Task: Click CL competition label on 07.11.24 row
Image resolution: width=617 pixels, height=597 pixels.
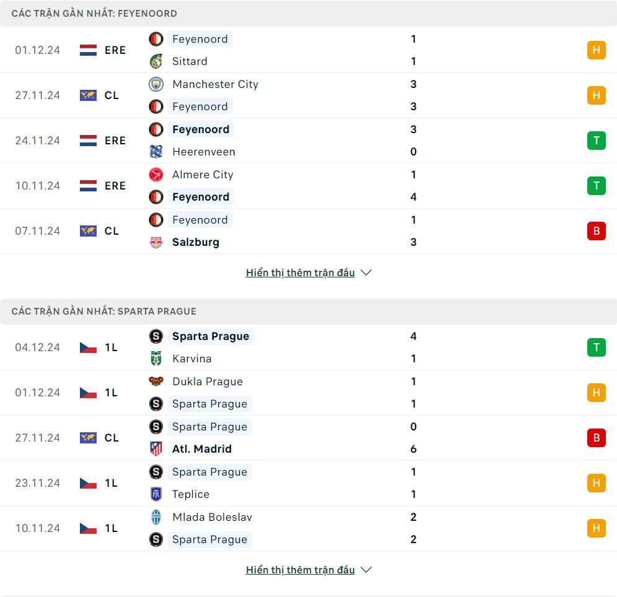Action: coord(112,231)
